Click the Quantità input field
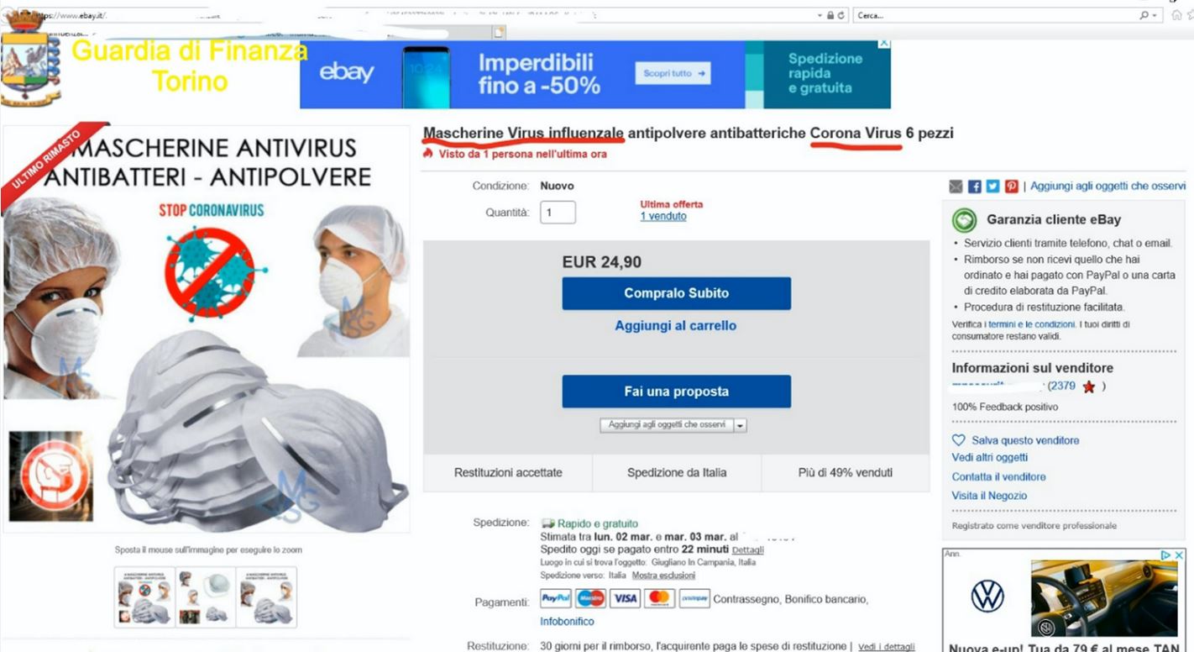This screenshot has width=1194, height=652. pos(558,213)
